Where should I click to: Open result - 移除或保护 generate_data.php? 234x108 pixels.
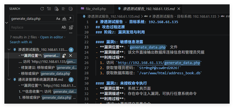point(45,73)
